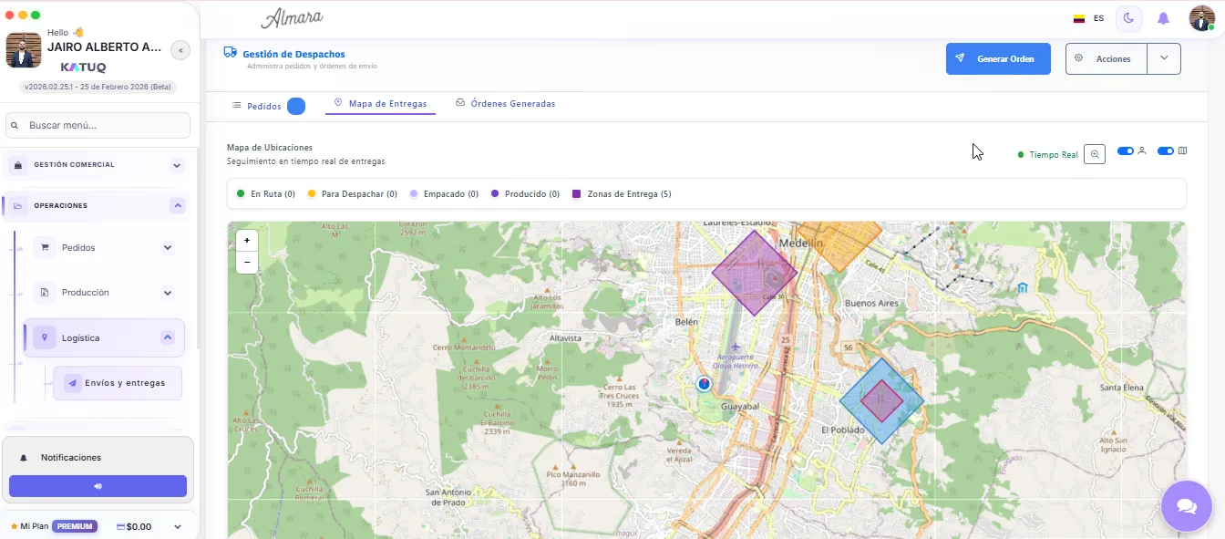The image size is (1225, 539).
Task: Click the megaphone notification button in sidebar
Action: pyautogui.click(x=98, y=486)
